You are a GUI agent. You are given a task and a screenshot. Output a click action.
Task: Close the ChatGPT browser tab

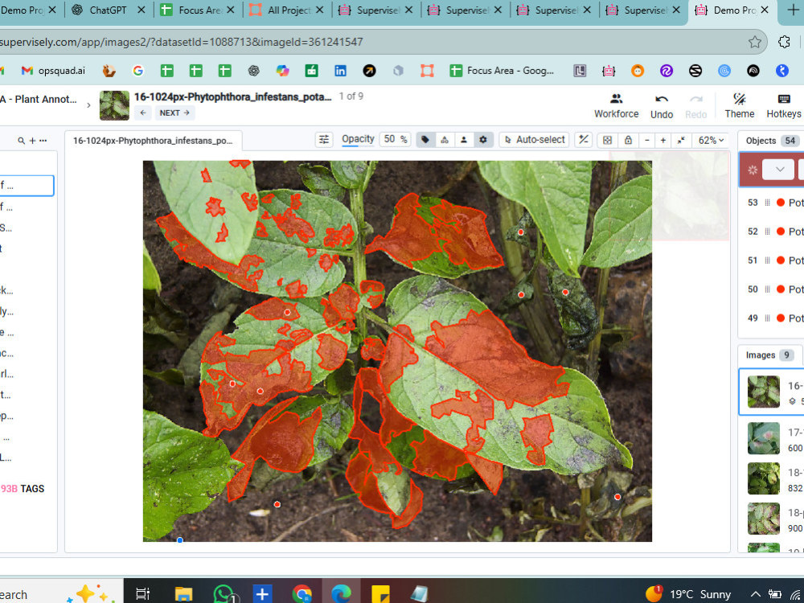(142, 10)
